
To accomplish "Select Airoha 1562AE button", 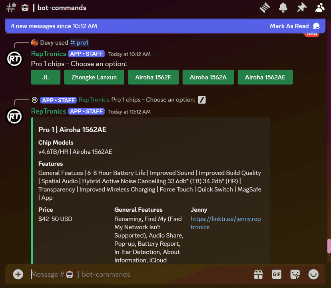I will (265, 77).
